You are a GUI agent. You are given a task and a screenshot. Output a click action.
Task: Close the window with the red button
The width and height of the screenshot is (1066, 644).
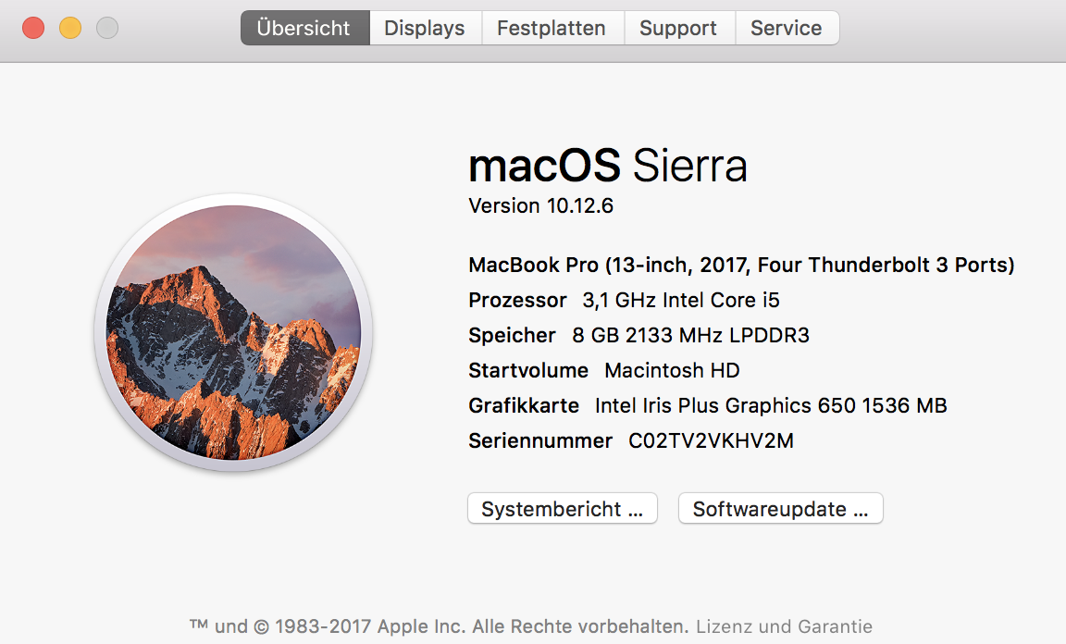33,28
